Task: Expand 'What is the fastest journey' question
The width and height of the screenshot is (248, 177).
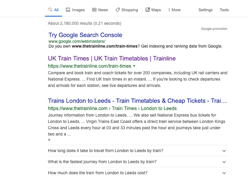Action: tap(224, 162)
